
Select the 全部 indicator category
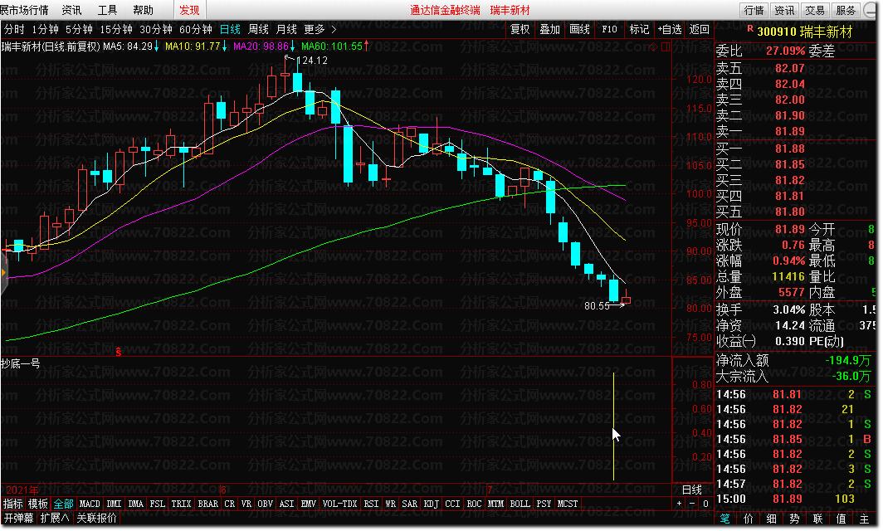tap(64, 504)
